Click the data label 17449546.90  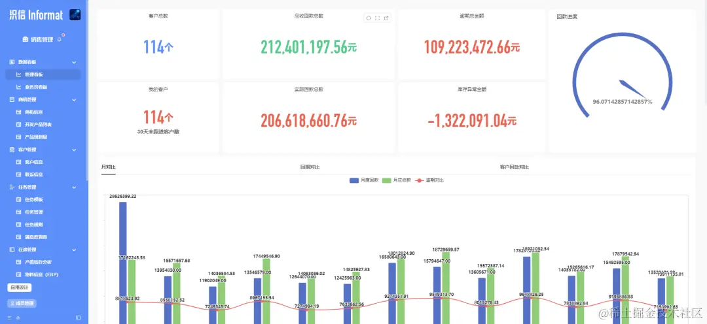tap(266, 256)
